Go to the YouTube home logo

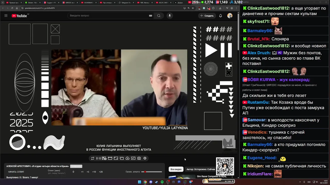pyautogui.click(x=19, y=16)
